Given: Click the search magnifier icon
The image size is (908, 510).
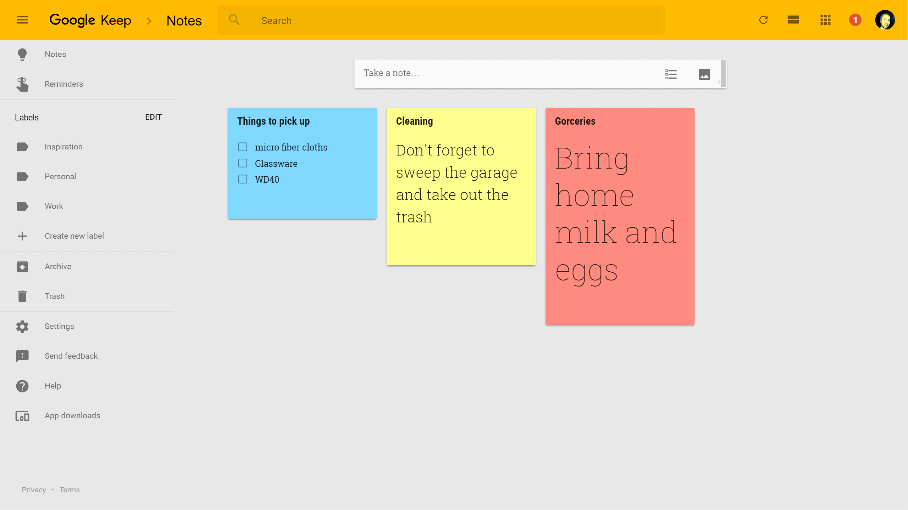Looking at the screenshot, I should coord(234,19).
